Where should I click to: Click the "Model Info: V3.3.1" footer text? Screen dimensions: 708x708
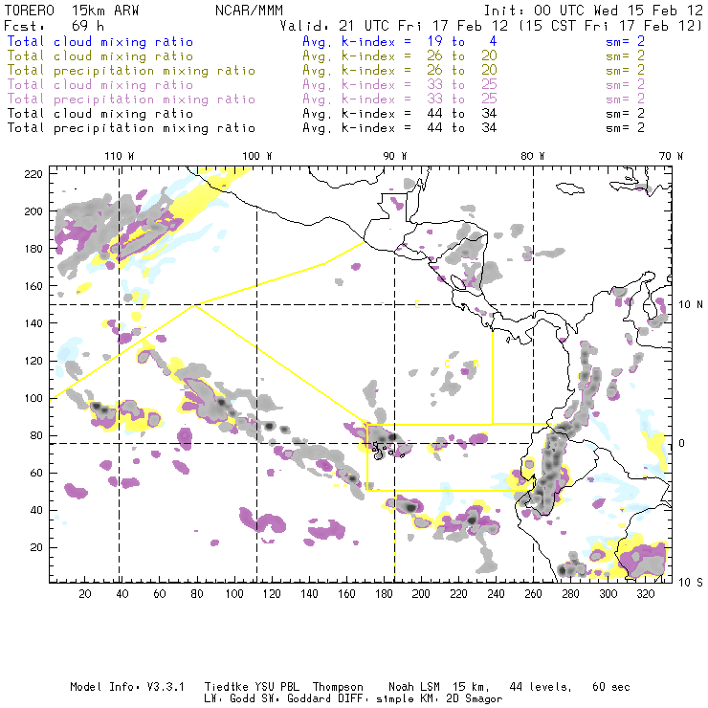(x=127, y=687)
